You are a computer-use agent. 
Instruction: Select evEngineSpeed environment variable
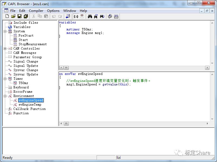(x=31, y=100)
